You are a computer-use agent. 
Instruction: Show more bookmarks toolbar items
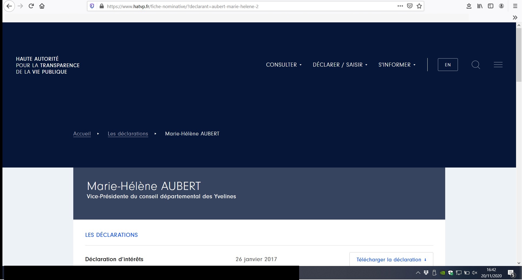(515, 18)
